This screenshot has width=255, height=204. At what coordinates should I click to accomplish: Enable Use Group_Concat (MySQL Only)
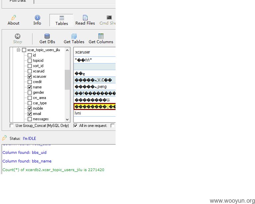click(x=12, y=126)
